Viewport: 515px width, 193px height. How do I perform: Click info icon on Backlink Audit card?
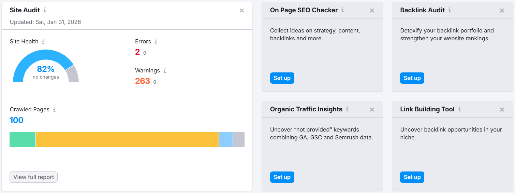(x=450, y=10)
